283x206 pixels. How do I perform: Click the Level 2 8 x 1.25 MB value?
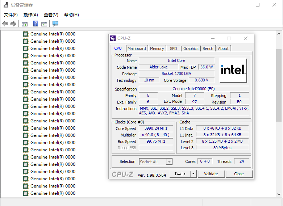pyautogui.click(x=222, y=141)
